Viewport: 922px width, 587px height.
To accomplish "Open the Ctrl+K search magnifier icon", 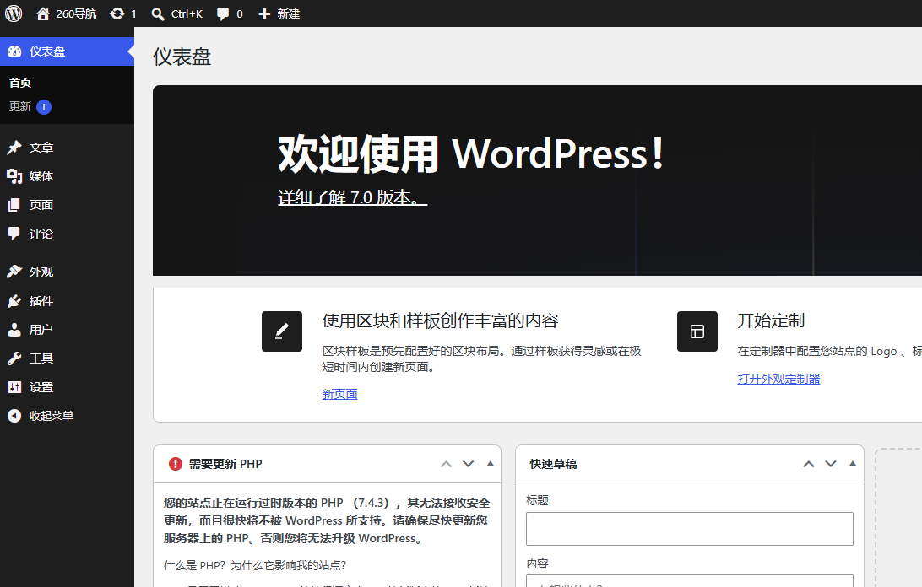I will coord(158,14).
